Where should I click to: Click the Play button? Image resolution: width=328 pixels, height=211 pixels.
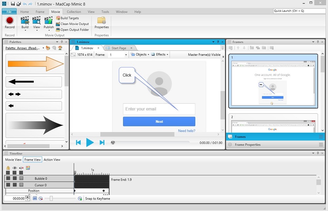coord(90,143)
